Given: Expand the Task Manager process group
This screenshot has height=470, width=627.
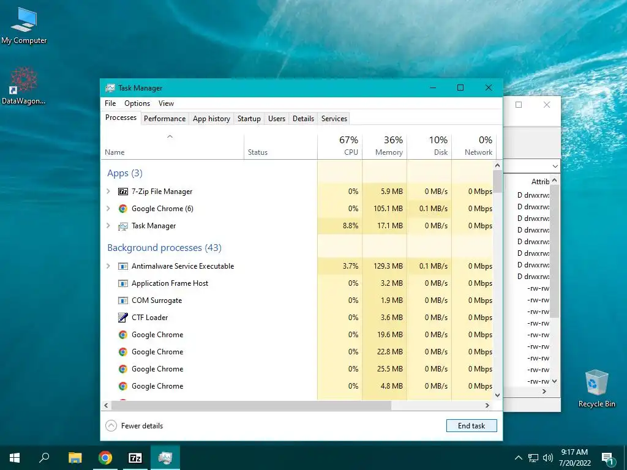Looking at the screenshot, I should pyautogui.click(x=108, y=226).
